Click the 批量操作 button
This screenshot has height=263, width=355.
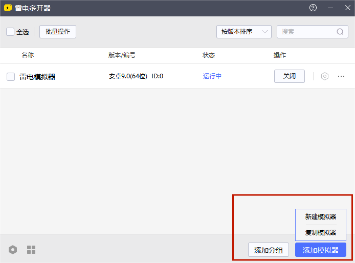[58, 32]
